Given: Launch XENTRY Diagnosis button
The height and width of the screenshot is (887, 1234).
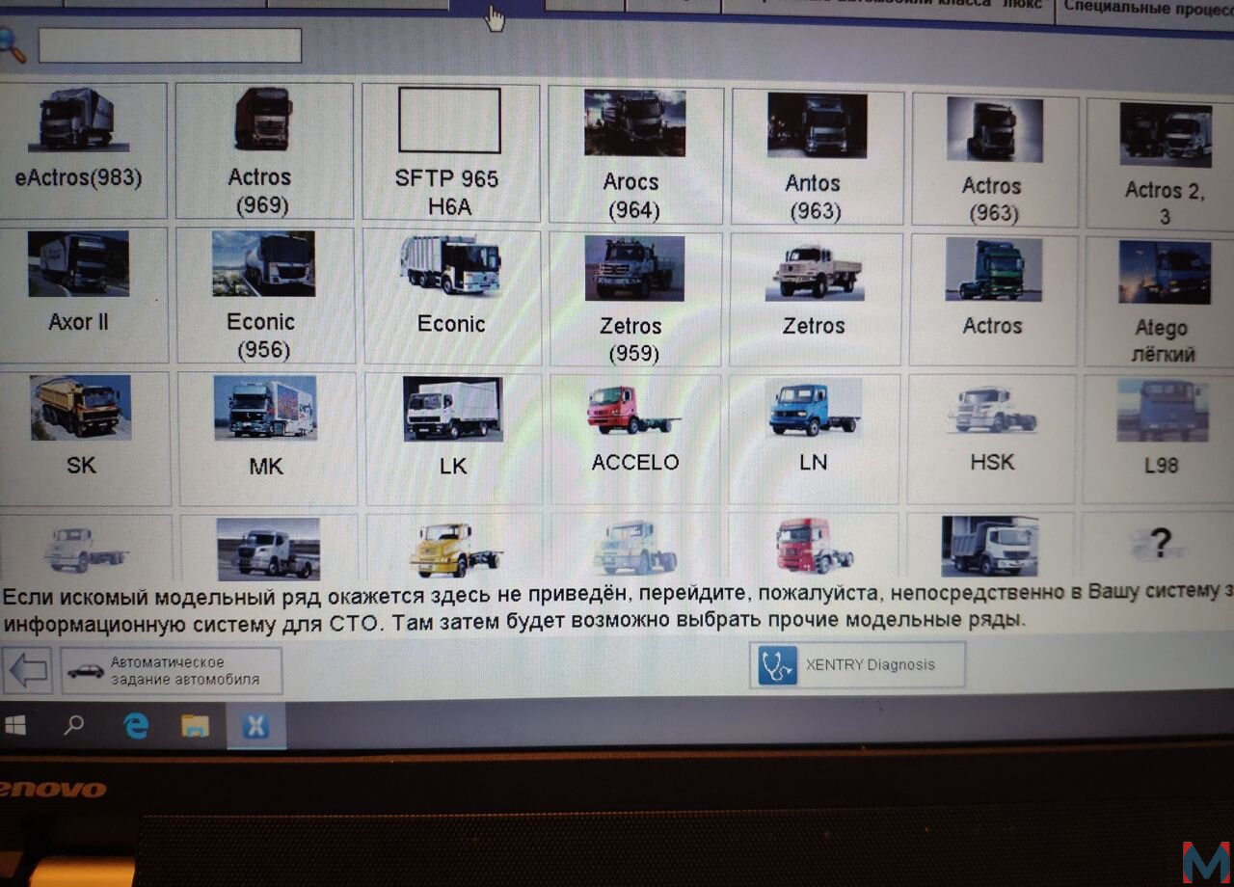Looking at the screenshot, I should pos(857,664).
